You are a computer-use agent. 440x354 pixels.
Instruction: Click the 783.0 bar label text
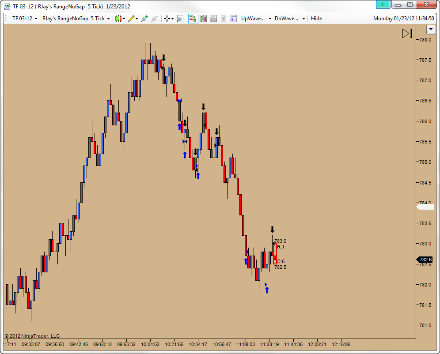pos(280,241)
